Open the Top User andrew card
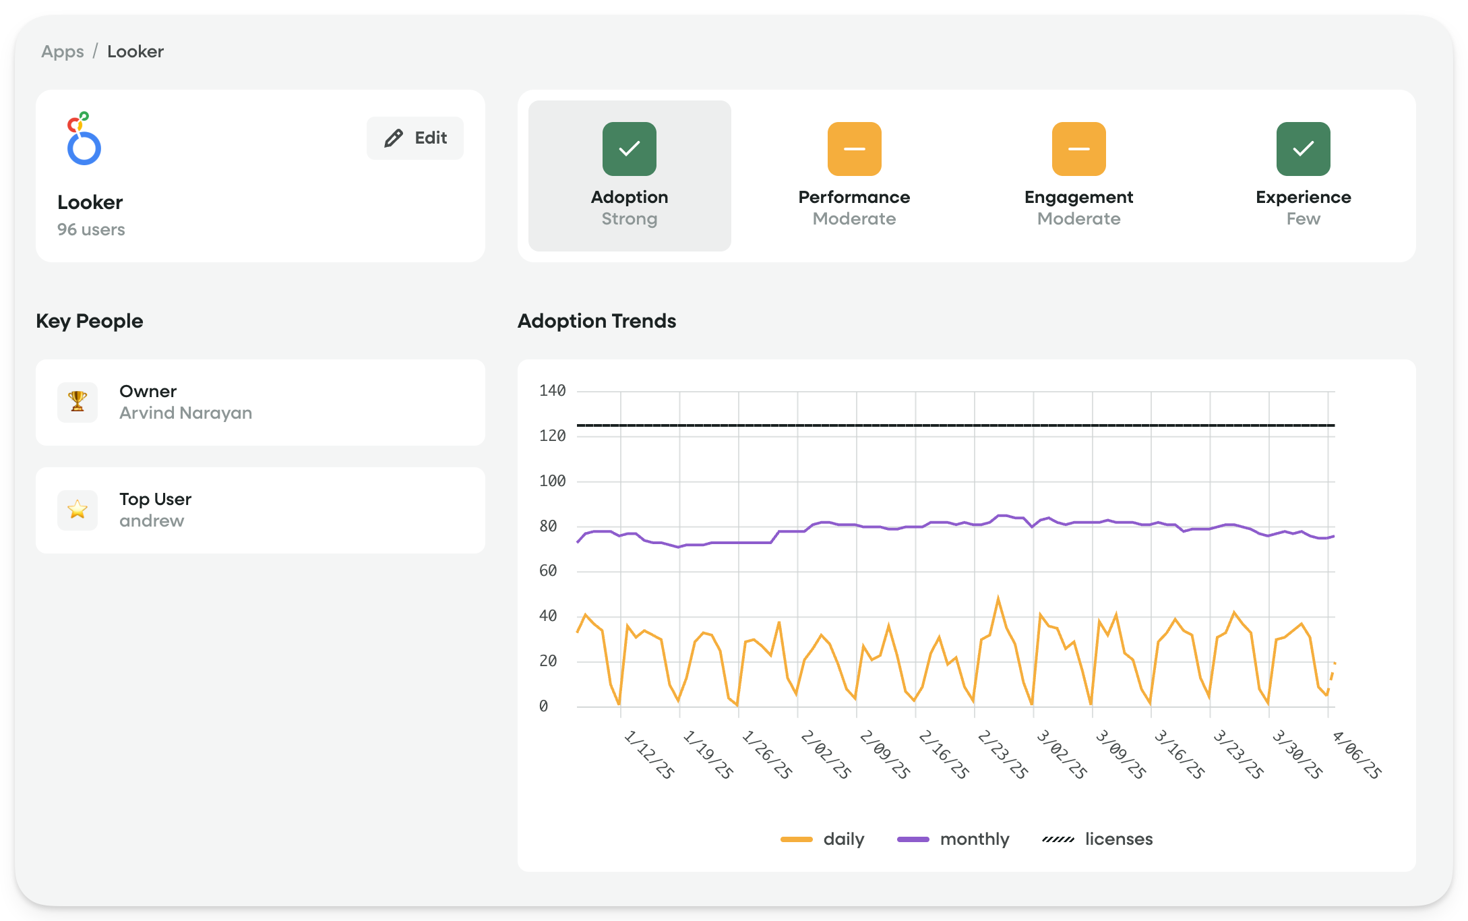Image resolution: width=1468 pixels, height=921 pixels. [260, 510]
